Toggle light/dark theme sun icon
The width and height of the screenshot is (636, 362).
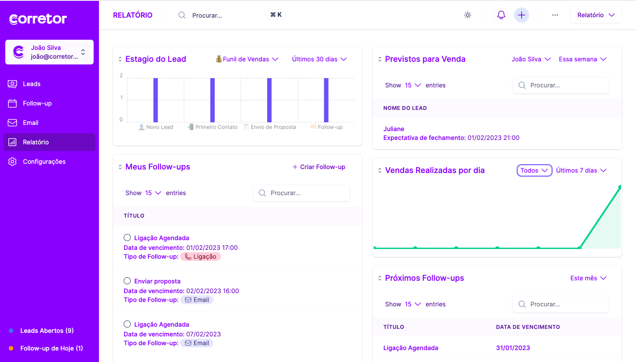[468, 15]
